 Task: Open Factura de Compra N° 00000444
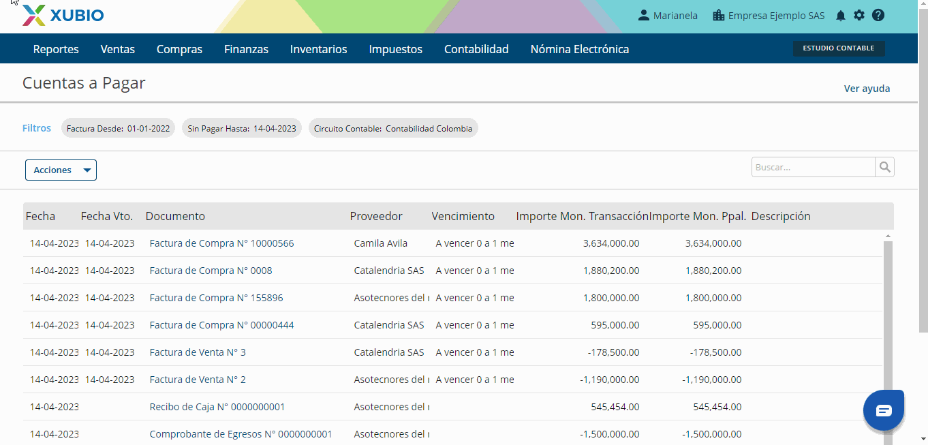pos(221,325)
